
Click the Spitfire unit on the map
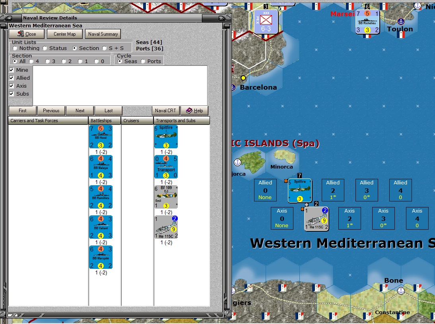pyautogui.click(x=300, y=191)
